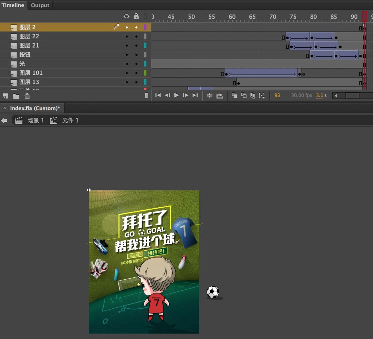Image resolution: width=373 pixels, height=339 pixels.
Task: Switch to the Output tab
Action: [40, 5]
